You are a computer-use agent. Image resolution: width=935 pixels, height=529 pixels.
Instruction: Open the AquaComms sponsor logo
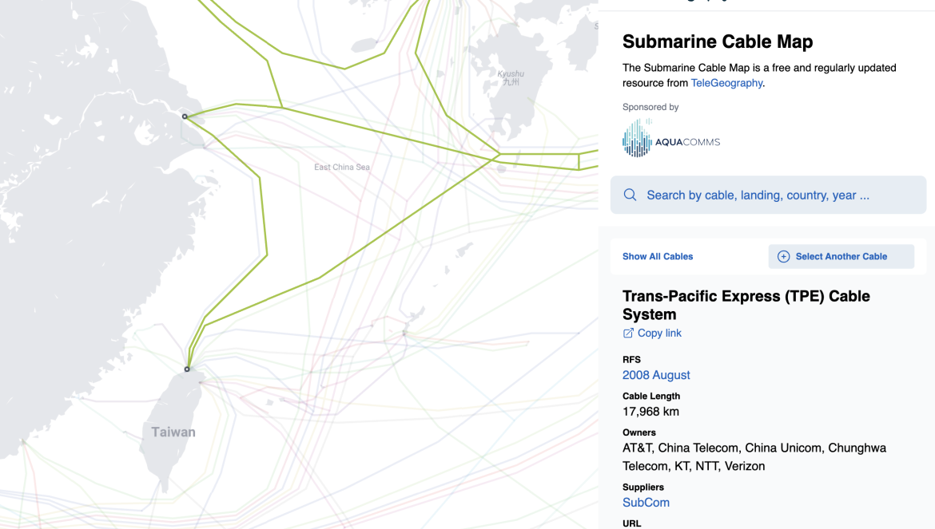coord(671,139)
